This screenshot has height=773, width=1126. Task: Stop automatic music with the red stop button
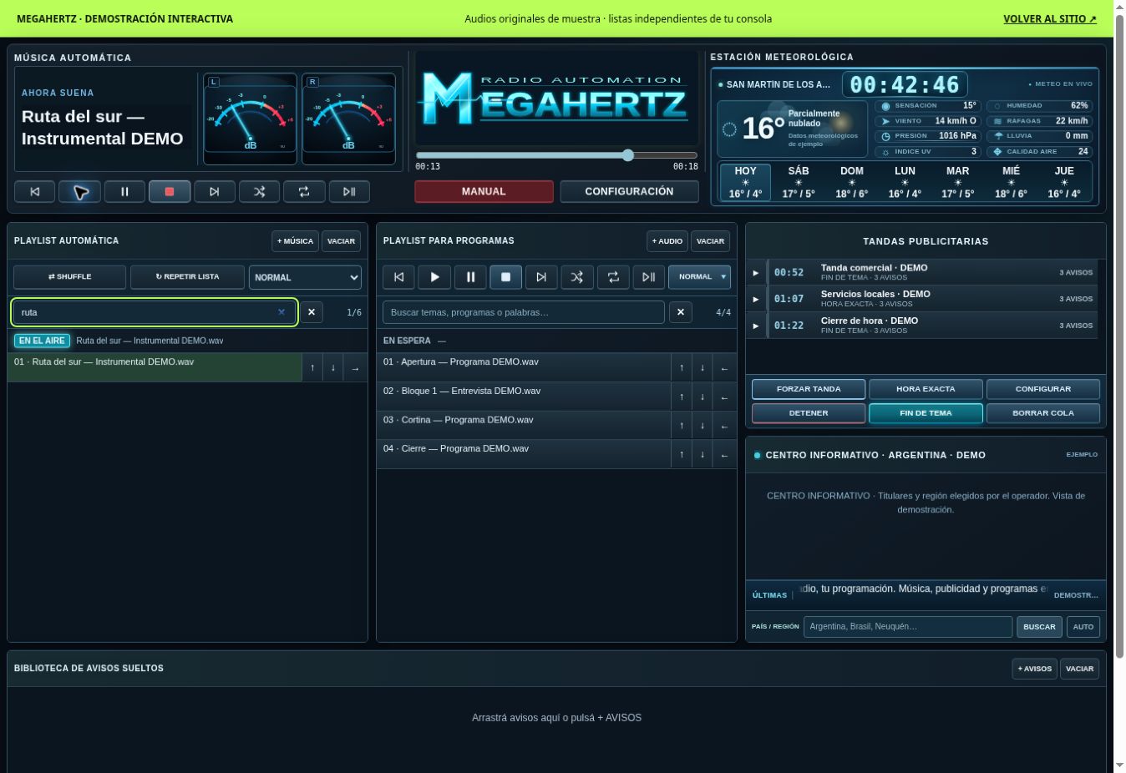170,191
